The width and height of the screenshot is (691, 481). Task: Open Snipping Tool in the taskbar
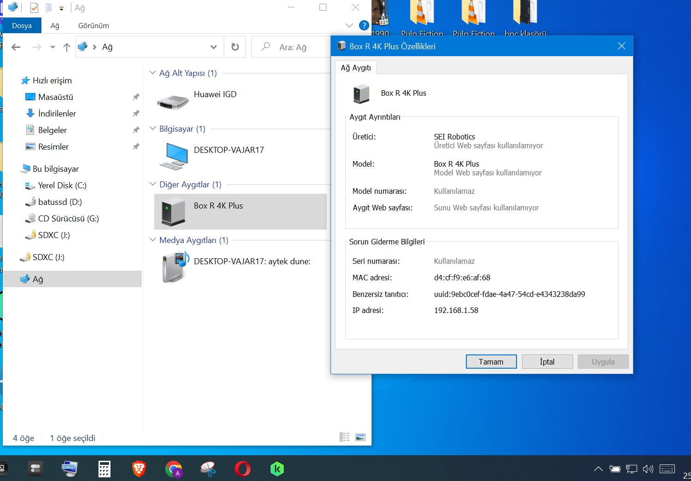pyautogui.click(x=208, y=469)
